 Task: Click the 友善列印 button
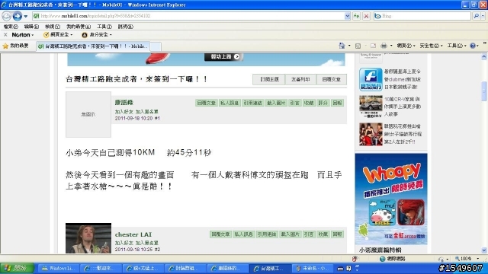click(x=300, y=79)
